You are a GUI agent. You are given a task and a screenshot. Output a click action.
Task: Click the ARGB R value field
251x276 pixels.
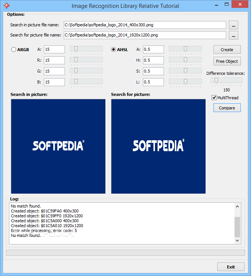point(54,61)
